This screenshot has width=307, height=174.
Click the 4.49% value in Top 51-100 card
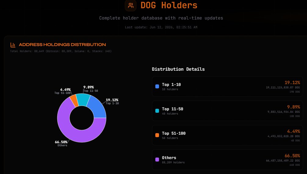[294, 131]
